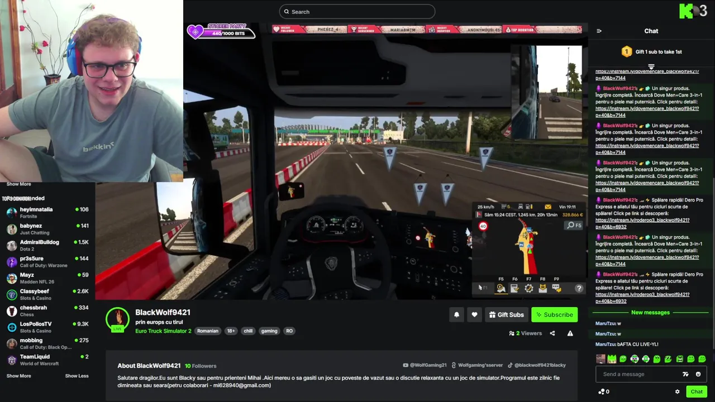Screen dimensions: 715x402
Task: Insert the last green blob emote in the row
Action: point(702,359)
